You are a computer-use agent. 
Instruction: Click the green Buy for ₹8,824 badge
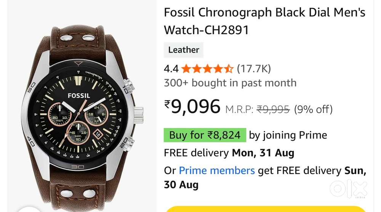pyautogui.click(x=205, y=135)
